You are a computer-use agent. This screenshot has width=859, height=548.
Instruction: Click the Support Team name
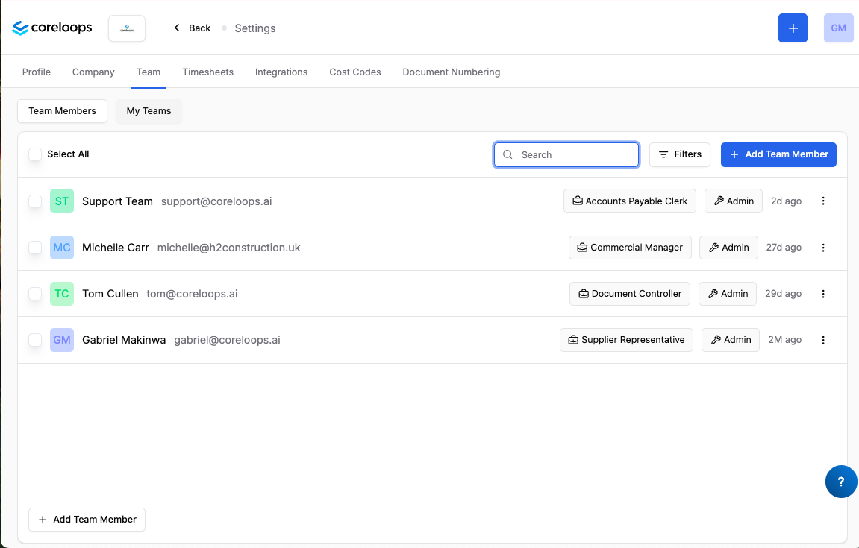tap(117, 201)
